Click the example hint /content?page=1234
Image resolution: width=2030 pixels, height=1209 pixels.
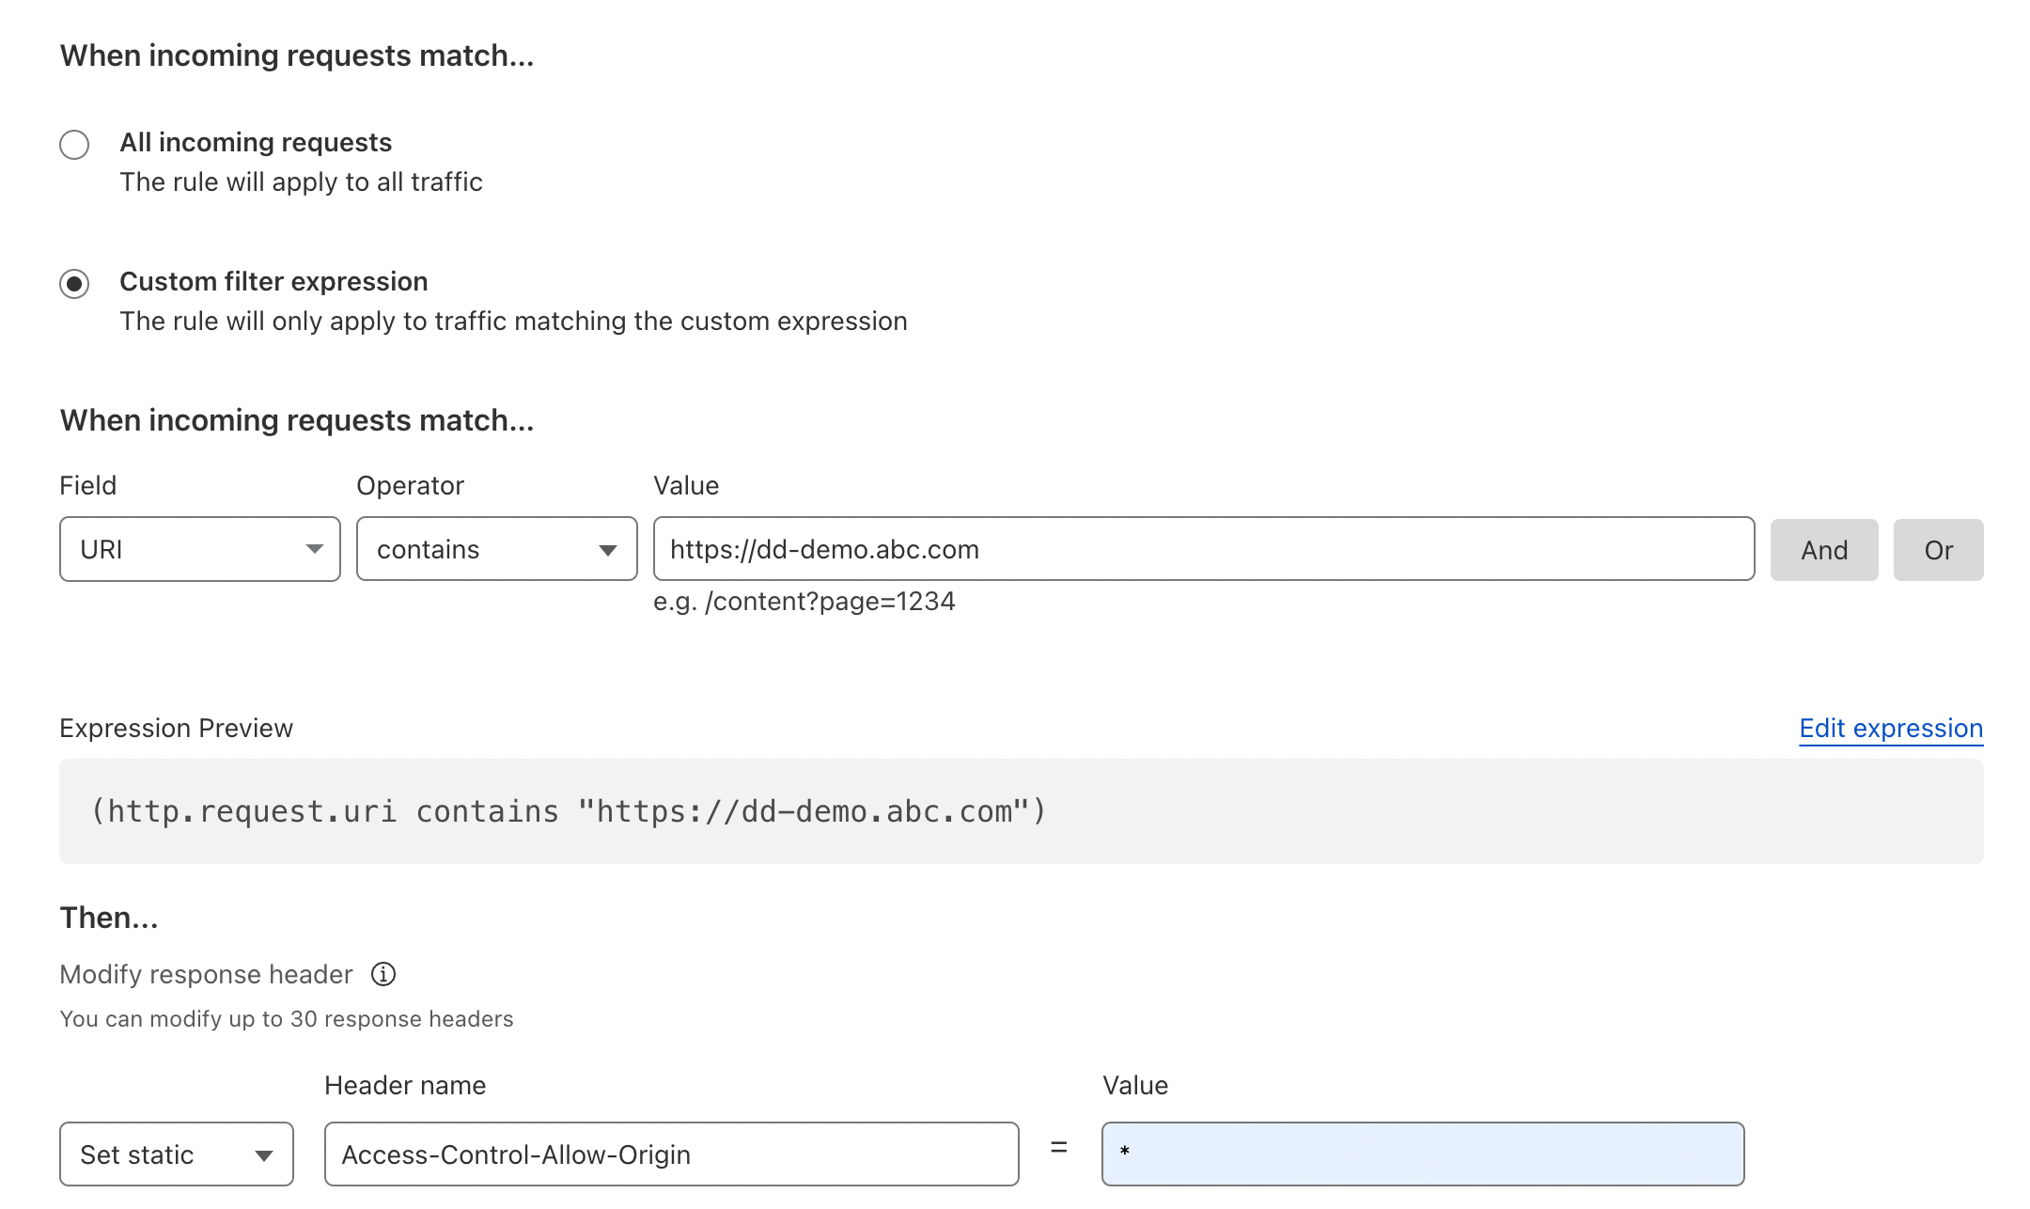(x=804, y=601)
